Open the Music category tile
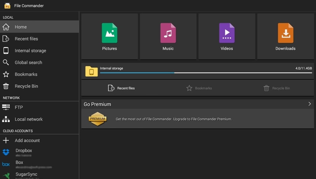Screen dimensions: 316x179 [168, 36]
